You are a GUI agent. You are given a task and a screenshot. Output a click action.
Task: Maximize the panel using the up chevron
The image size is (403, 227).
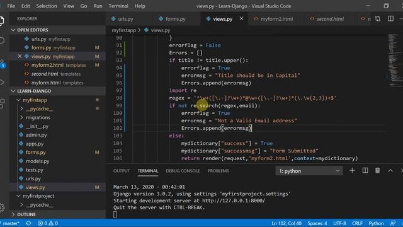[390, 170]
